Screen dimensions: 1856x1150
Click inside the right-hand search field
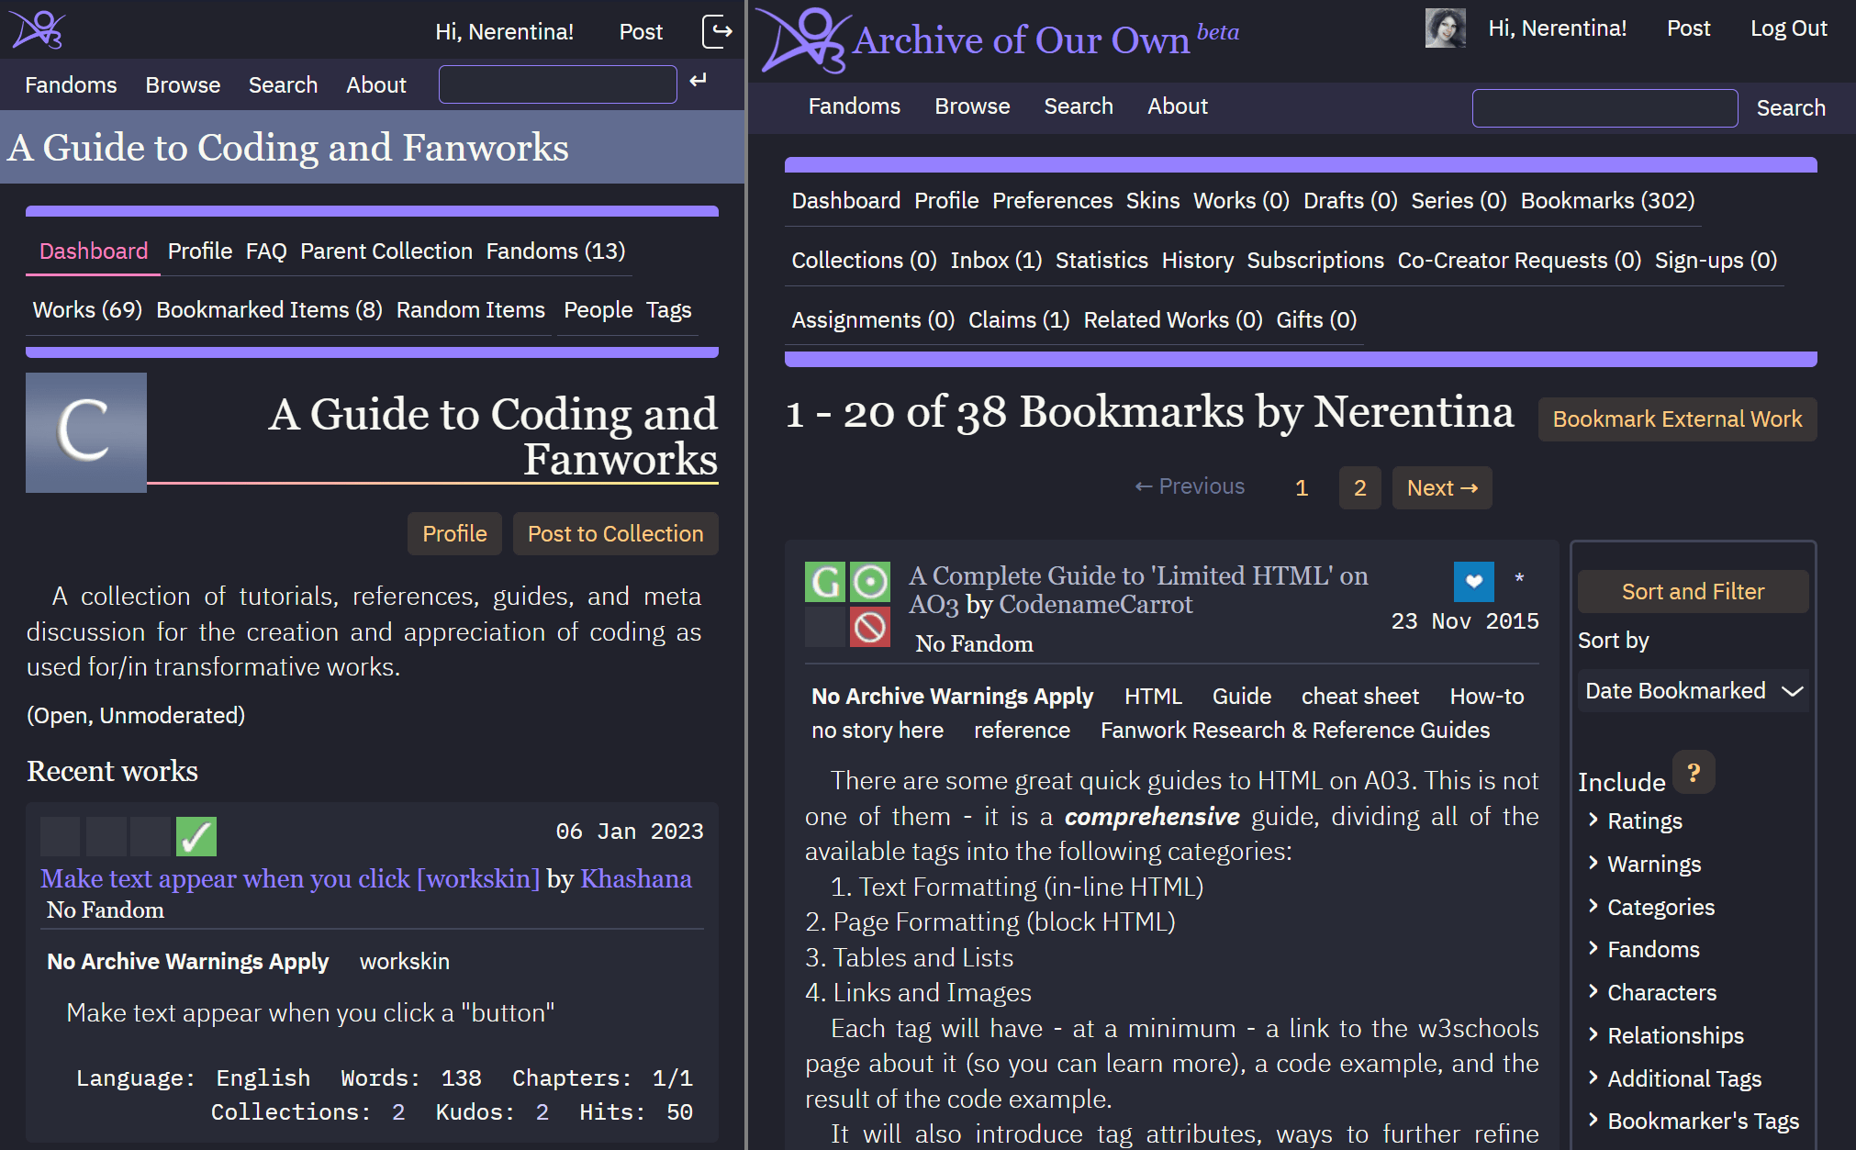click(1604, 107)
